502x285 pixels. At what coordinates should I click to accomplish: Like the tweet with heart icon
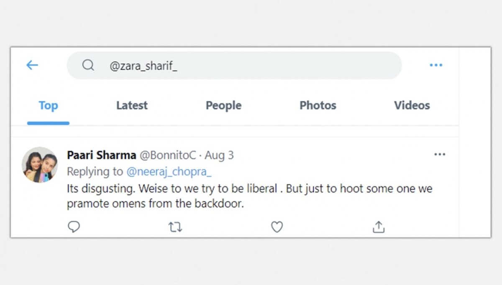point(277,227)
